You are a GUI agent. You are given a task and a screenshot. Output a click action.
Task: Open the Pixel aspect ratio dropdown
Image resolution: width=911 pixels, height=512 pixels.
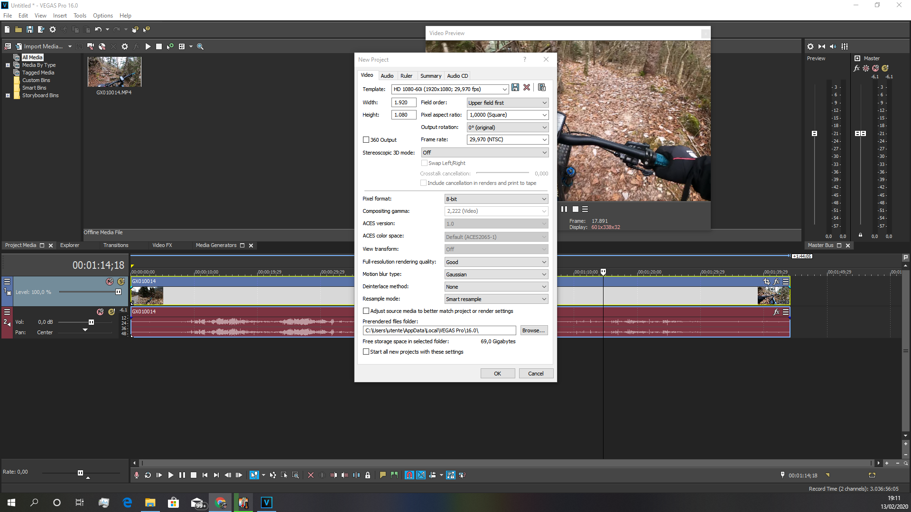[544, 115]
